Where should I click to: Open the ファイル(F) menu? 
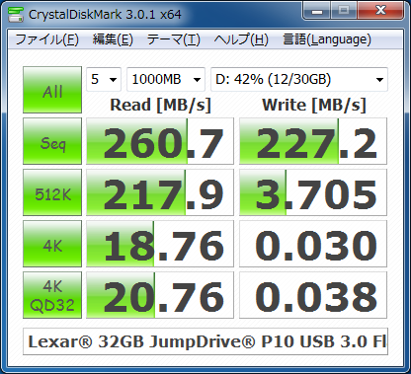46,39
